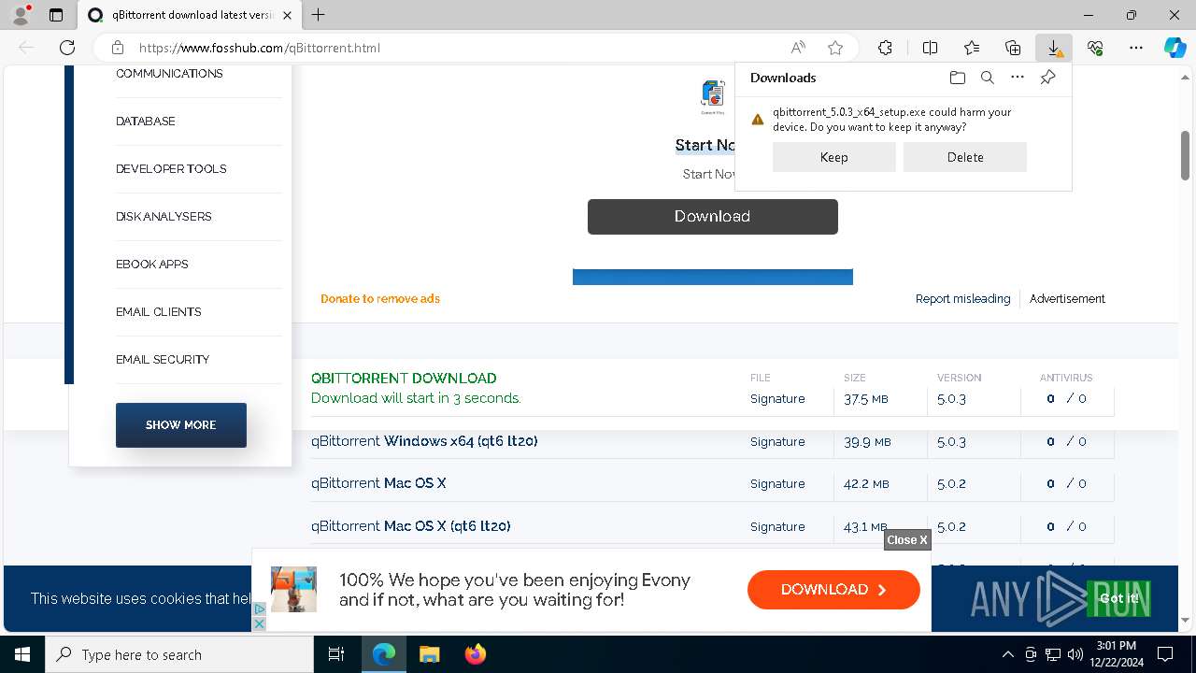Open Signature for Windows x64 qt6 row
Screen dimensions: 1196x673
[x=777, y=442]
